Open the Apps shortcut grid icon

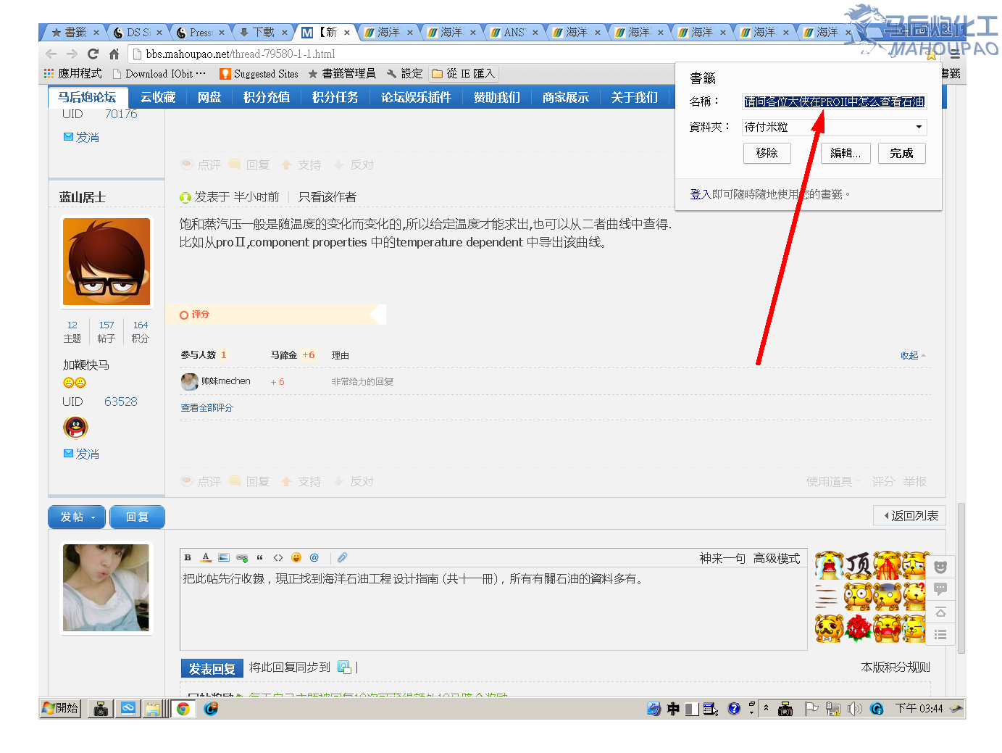(49, 73)
